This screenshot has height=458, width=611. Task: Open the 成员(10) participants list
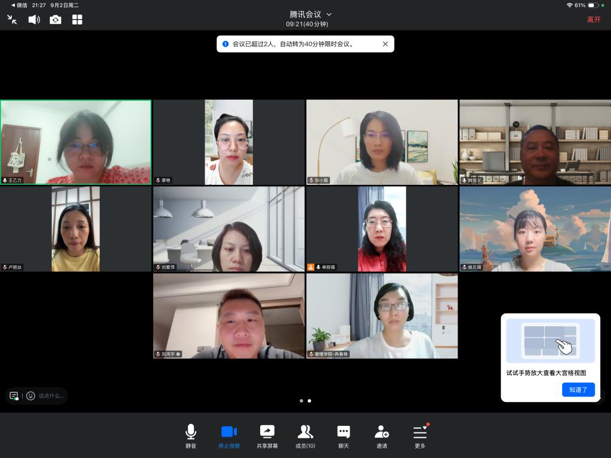[x=305, y=436]
